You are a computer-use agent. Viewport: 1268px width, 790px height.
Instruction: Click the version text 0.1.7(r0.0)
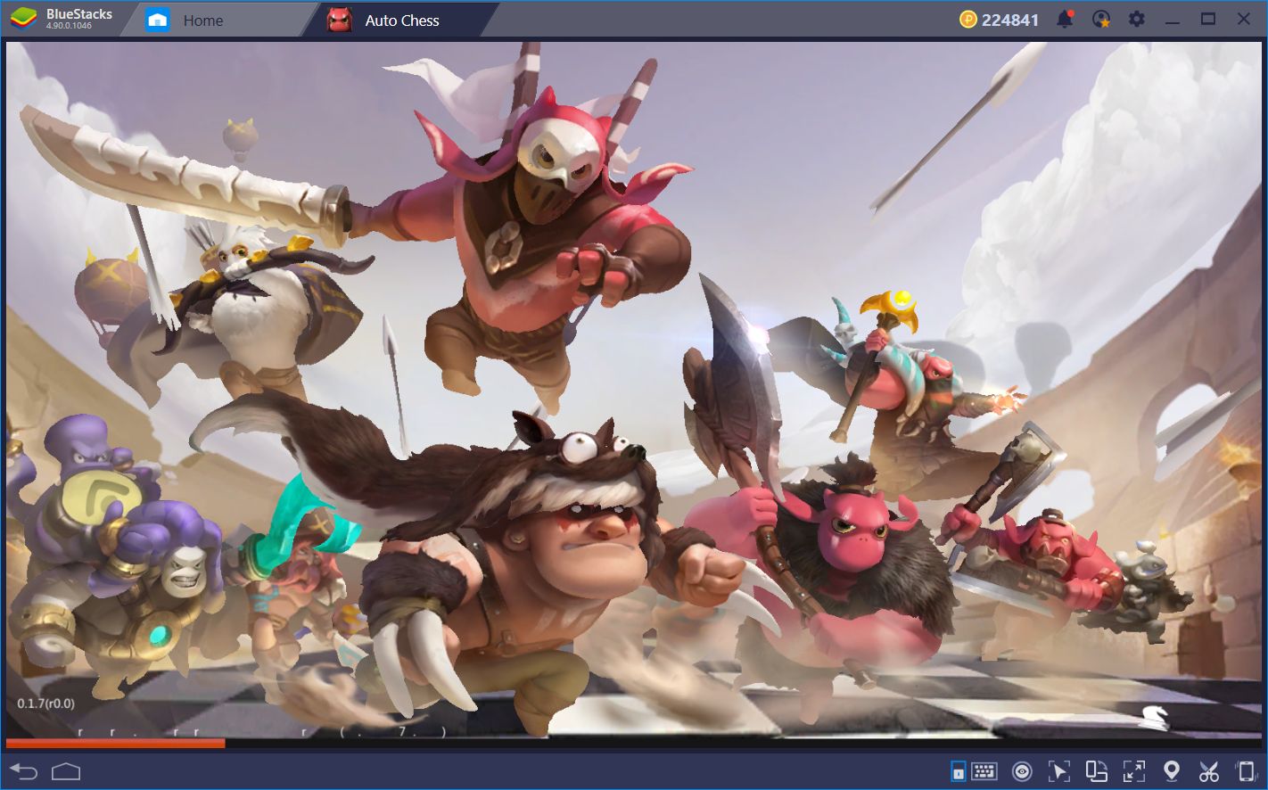(x=46, y=704)
